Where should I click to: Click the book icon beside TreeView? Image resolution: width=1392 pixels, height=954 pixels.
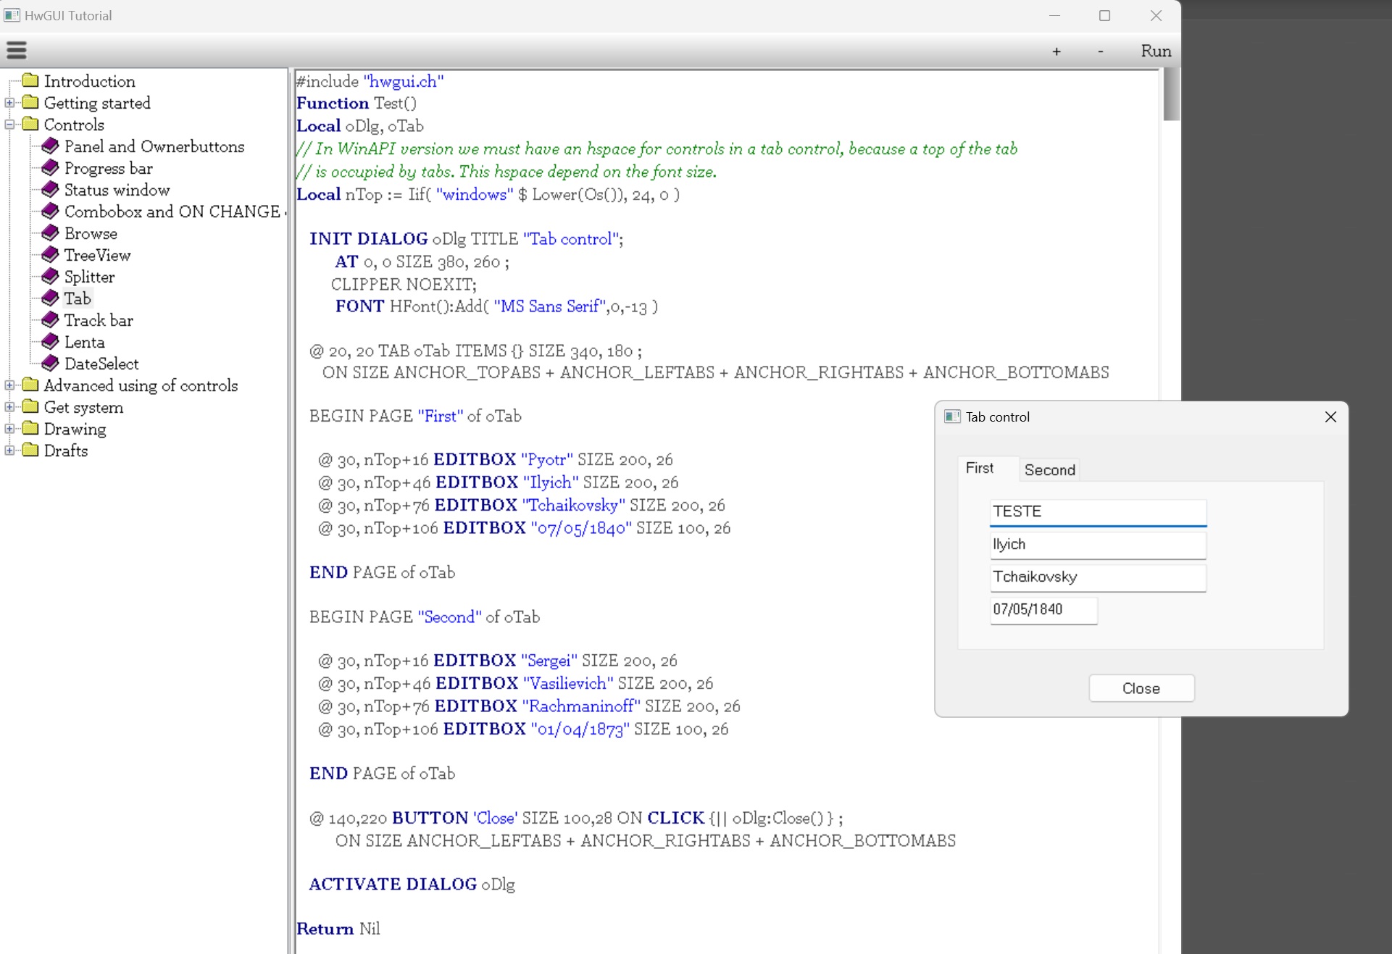[x=50, y=255]
